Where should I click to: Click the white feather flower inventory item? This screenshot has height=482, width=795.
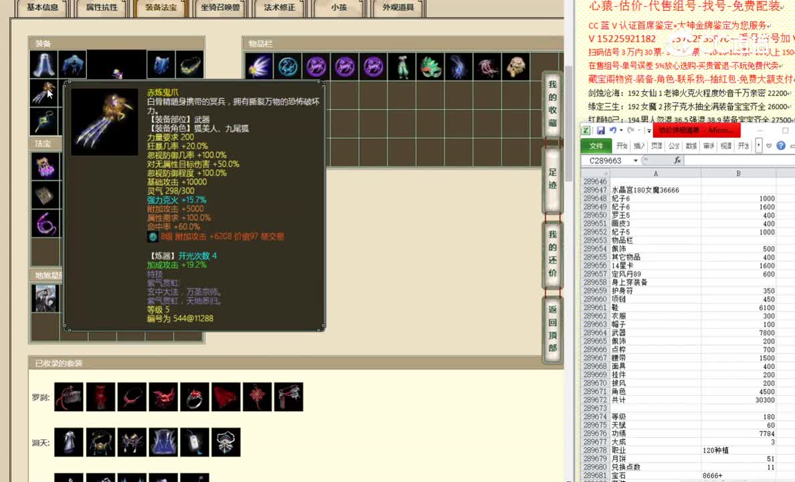click(259, 66)
